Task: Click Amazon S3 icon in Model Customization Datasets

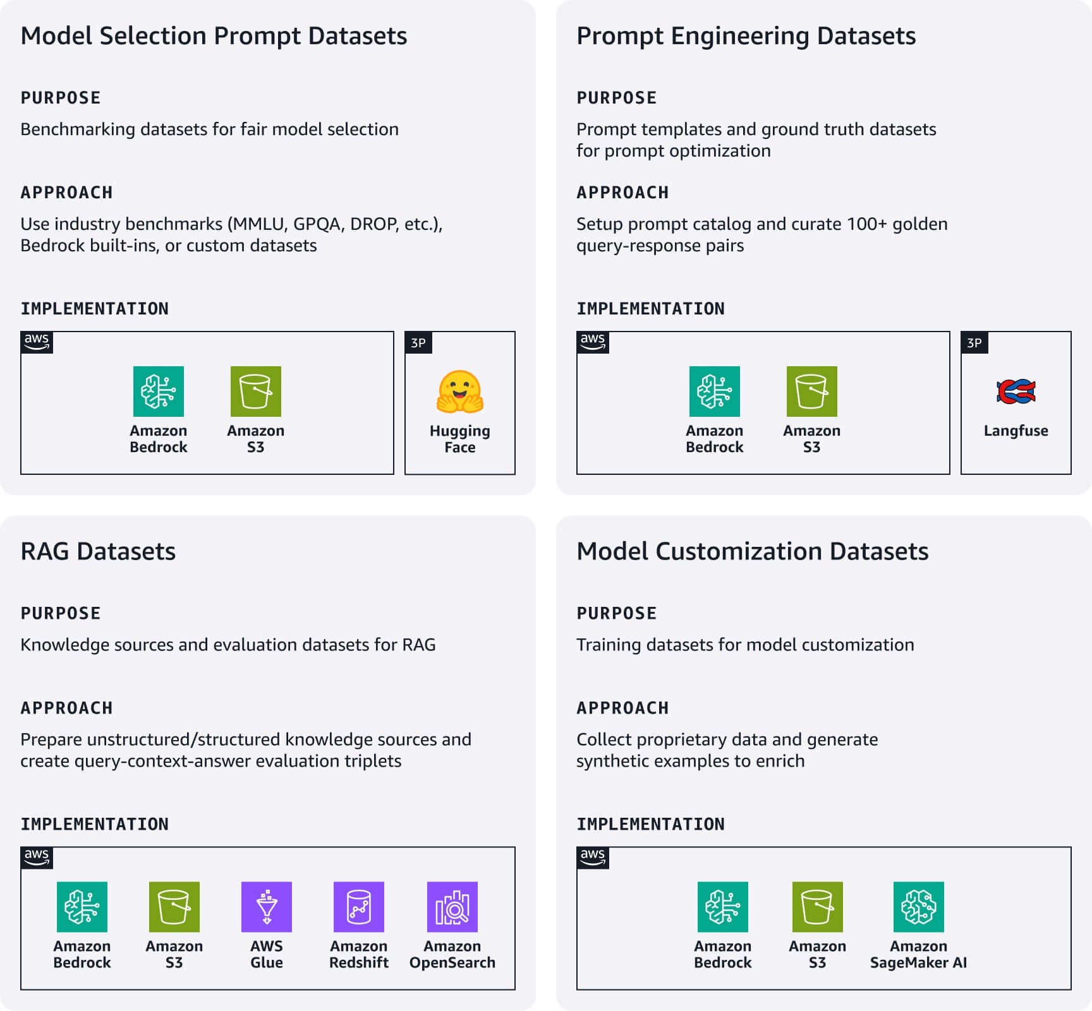Action: [818, 907]
